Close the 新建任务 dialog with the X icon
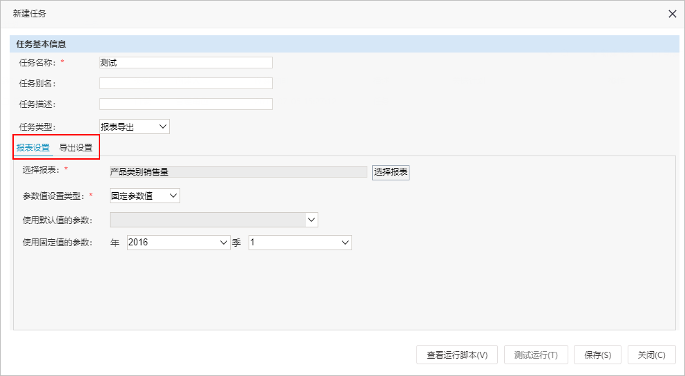 pyautogui.click(x=673, y=14)
